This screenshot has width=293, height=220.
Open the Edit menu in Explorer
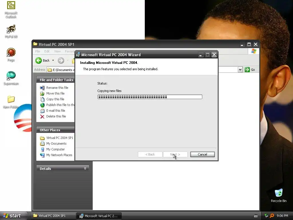tap(47, 51)
